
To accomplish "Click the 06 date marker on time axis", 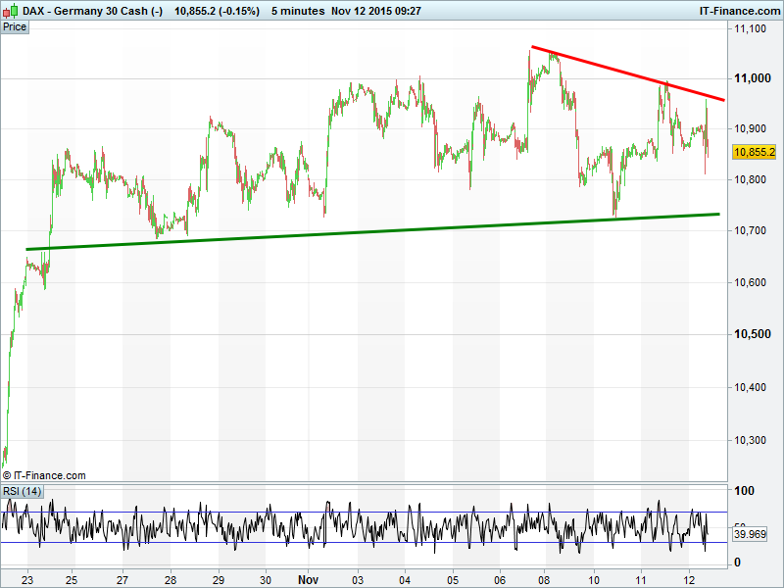I will click(x=499, y=578).
